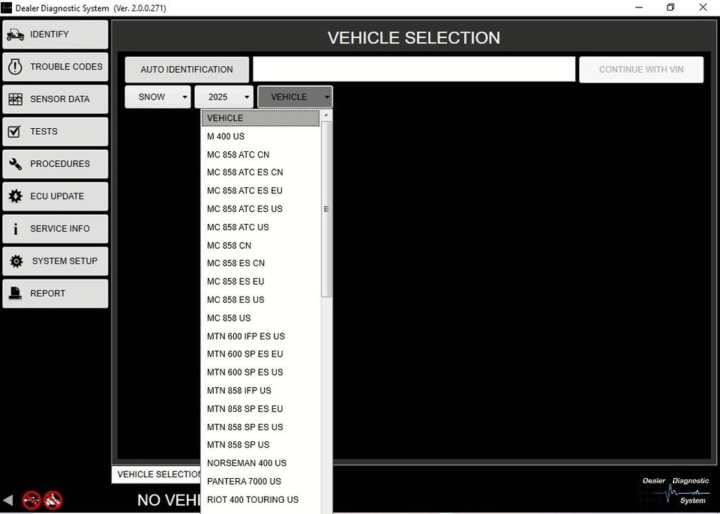Click CONTINUE WITH VIN

click(x=641, y=69)
